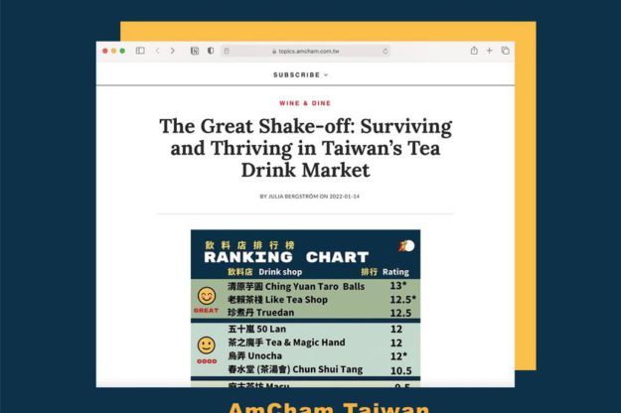Click the GOOD smiley face in chart
This screenshot has width=621, height=413.
tap(206, 344)
